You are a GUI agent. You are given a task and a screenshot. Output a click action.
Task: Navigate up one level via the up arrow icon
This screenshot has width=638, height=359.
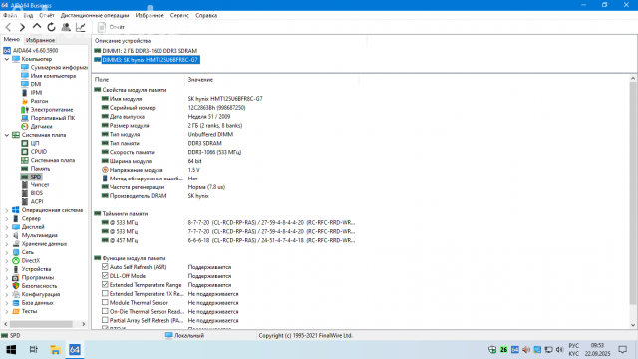(x=37, y=27)
